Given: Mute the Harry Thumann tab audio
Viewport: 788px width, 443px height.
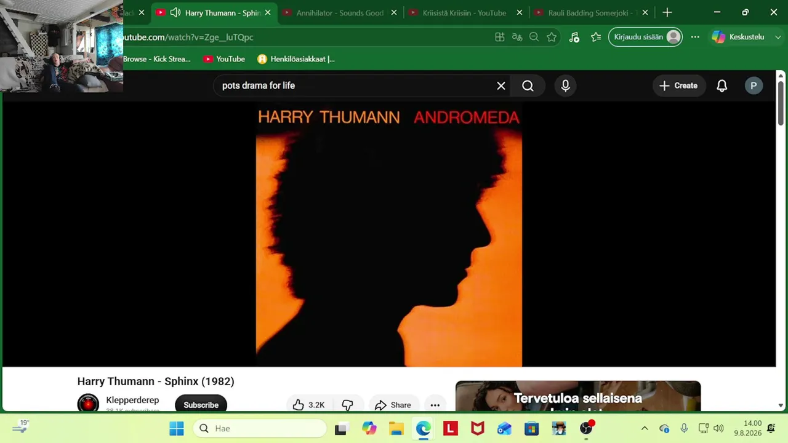Looking at the screenshot, I should click(175, 12).
